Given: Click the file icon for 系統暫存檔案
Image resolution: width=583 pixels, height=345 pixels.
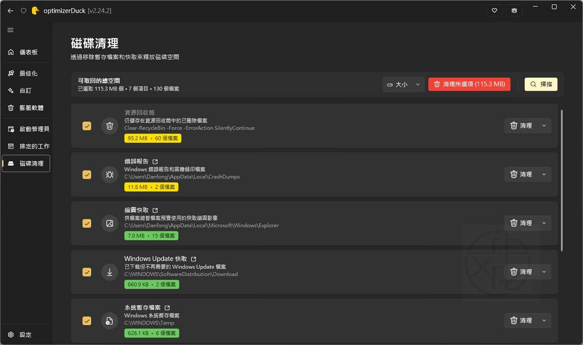Looking at the screenshot, I should click(x=110, y=321).
